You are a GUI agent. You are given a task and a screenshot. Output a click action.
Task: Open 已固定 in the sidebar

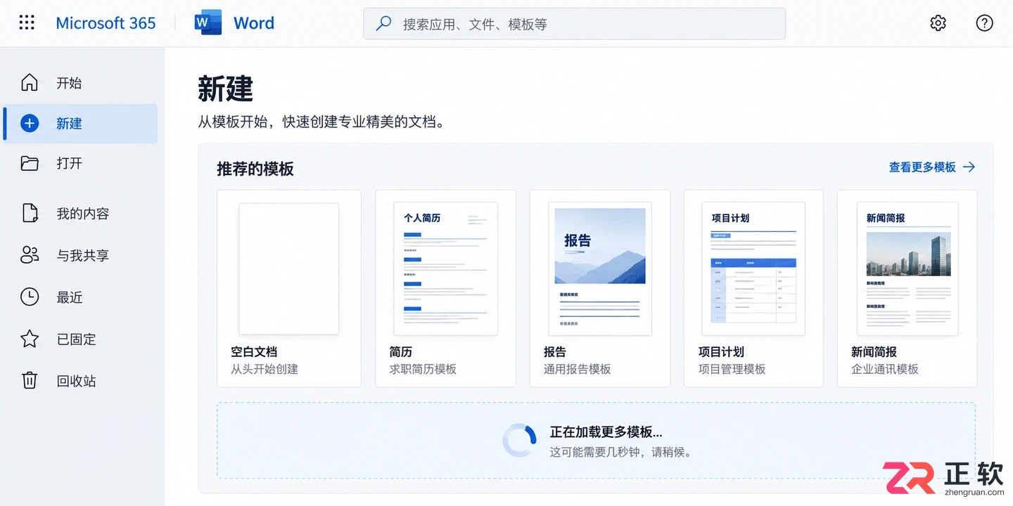pyautogui.click(x=76, y=339)
